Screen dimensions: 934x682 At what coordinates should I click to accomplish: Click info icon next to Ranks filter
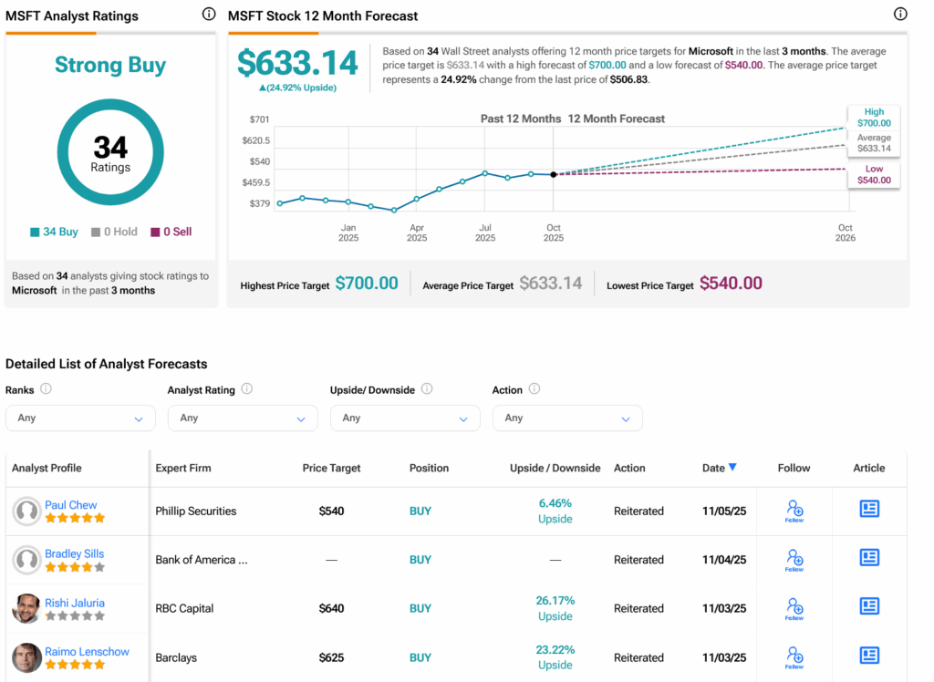coord(46,389)
